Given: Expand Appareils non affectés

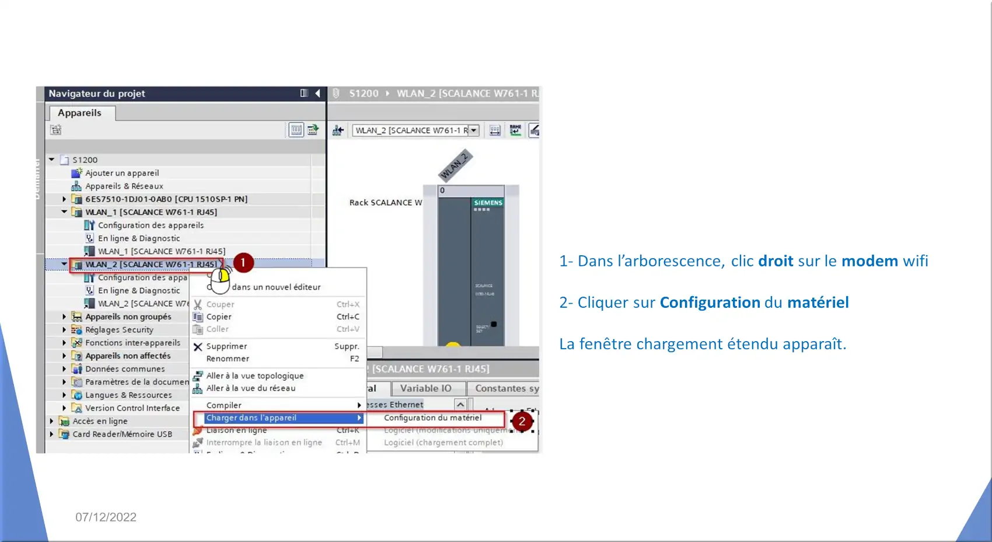Looking at the screenshot, I should pos(65,356).
